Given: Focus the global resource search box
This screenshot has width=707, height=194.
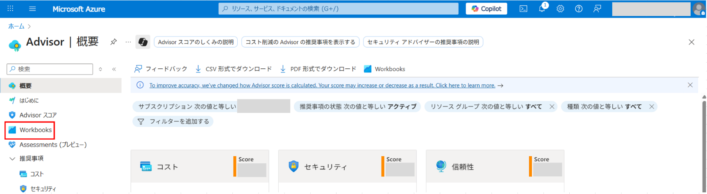Looking at the screenshot, I should tap(339, 9).
